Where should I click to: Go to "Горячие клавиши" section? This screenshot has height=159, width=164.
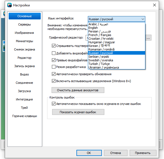point(25,116)
